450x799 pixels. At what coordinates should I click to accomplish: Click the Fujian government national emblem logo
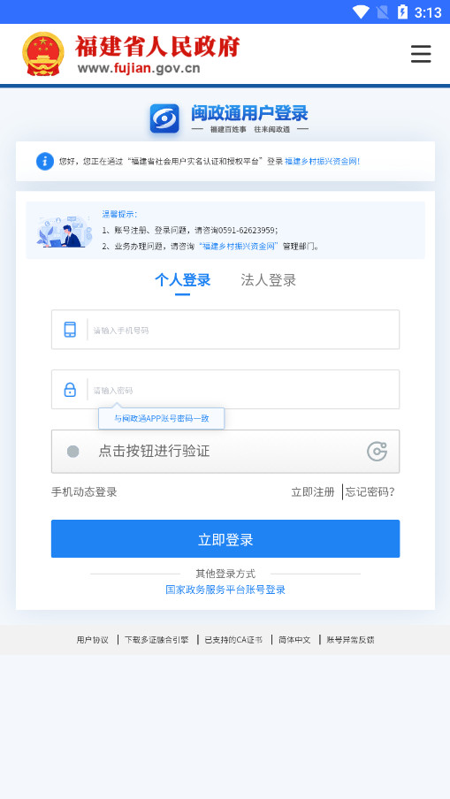[43, 54]
